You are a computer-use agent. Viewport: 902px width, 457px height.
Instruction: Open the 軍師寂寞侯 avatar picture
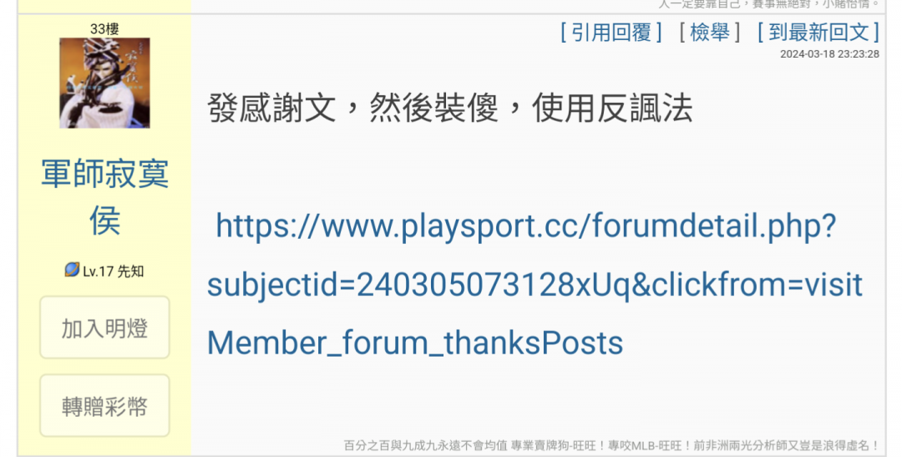click(104, 83)
